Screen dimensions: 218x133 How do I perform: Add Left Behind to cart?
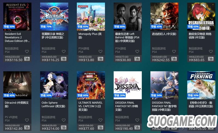point(137,59)
